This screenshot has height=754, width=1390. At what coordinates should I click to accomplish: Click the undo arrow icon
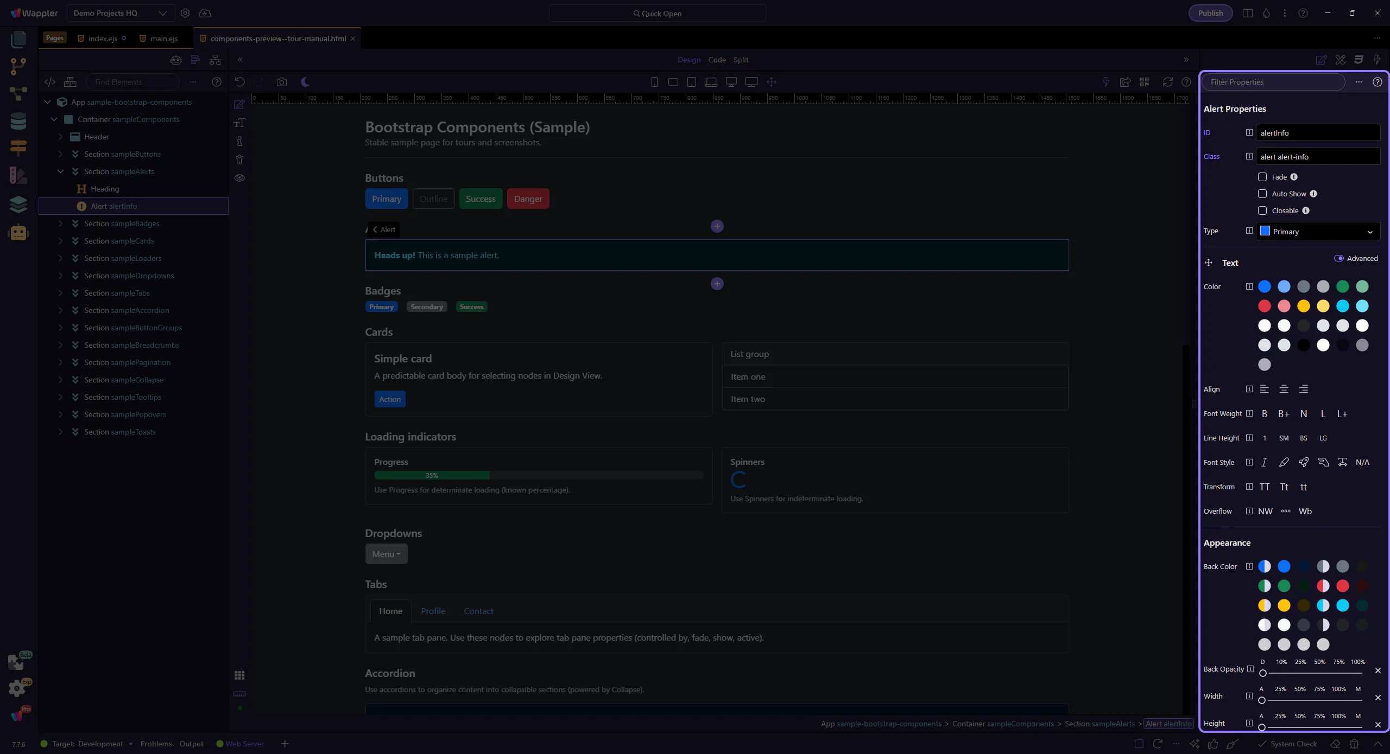239,82
